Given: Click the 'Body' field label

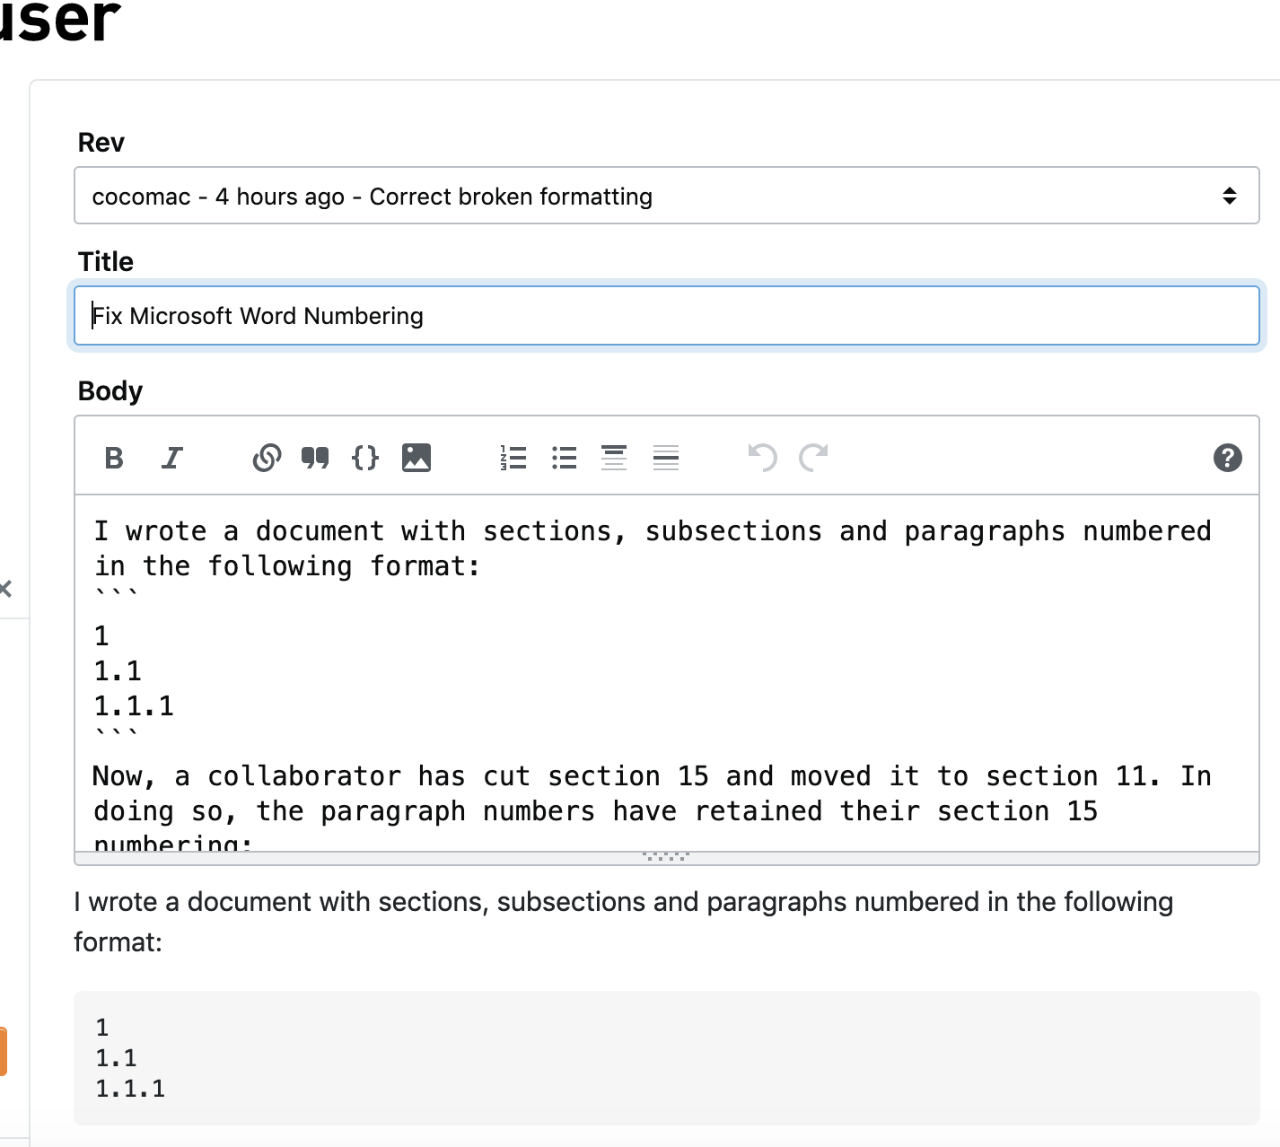Looking at the screenshot, I should (110, 391).
